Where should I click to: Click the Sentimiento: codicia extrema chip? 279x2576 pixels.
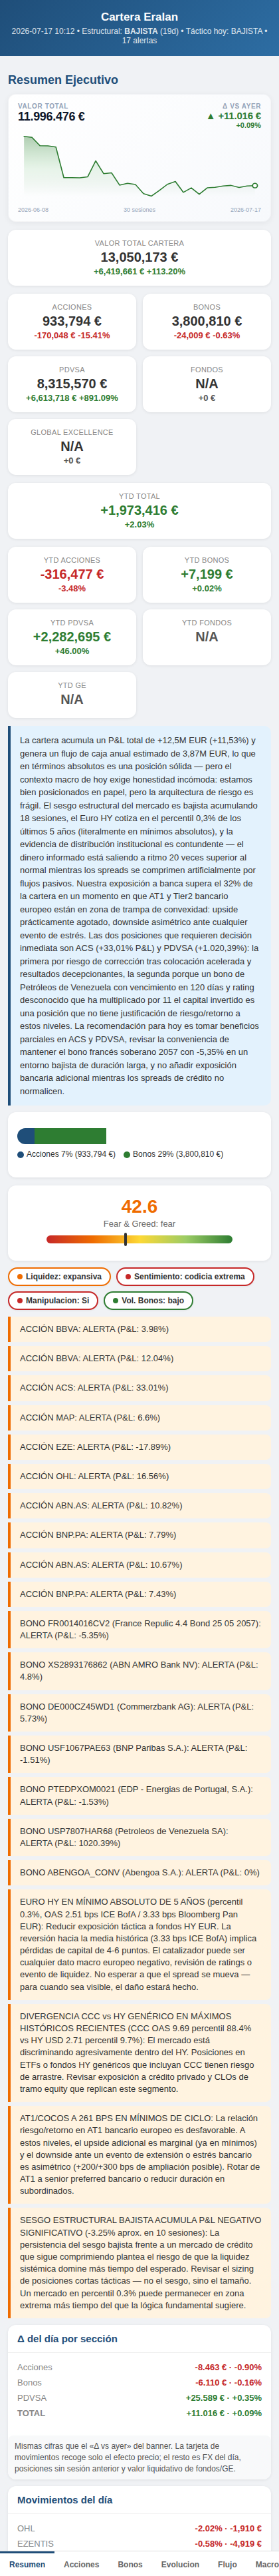185,1276
